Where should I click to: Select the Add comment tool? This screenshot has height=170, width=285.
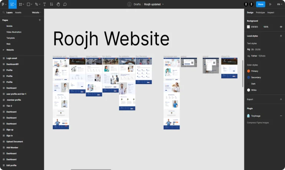pos(65,4)
